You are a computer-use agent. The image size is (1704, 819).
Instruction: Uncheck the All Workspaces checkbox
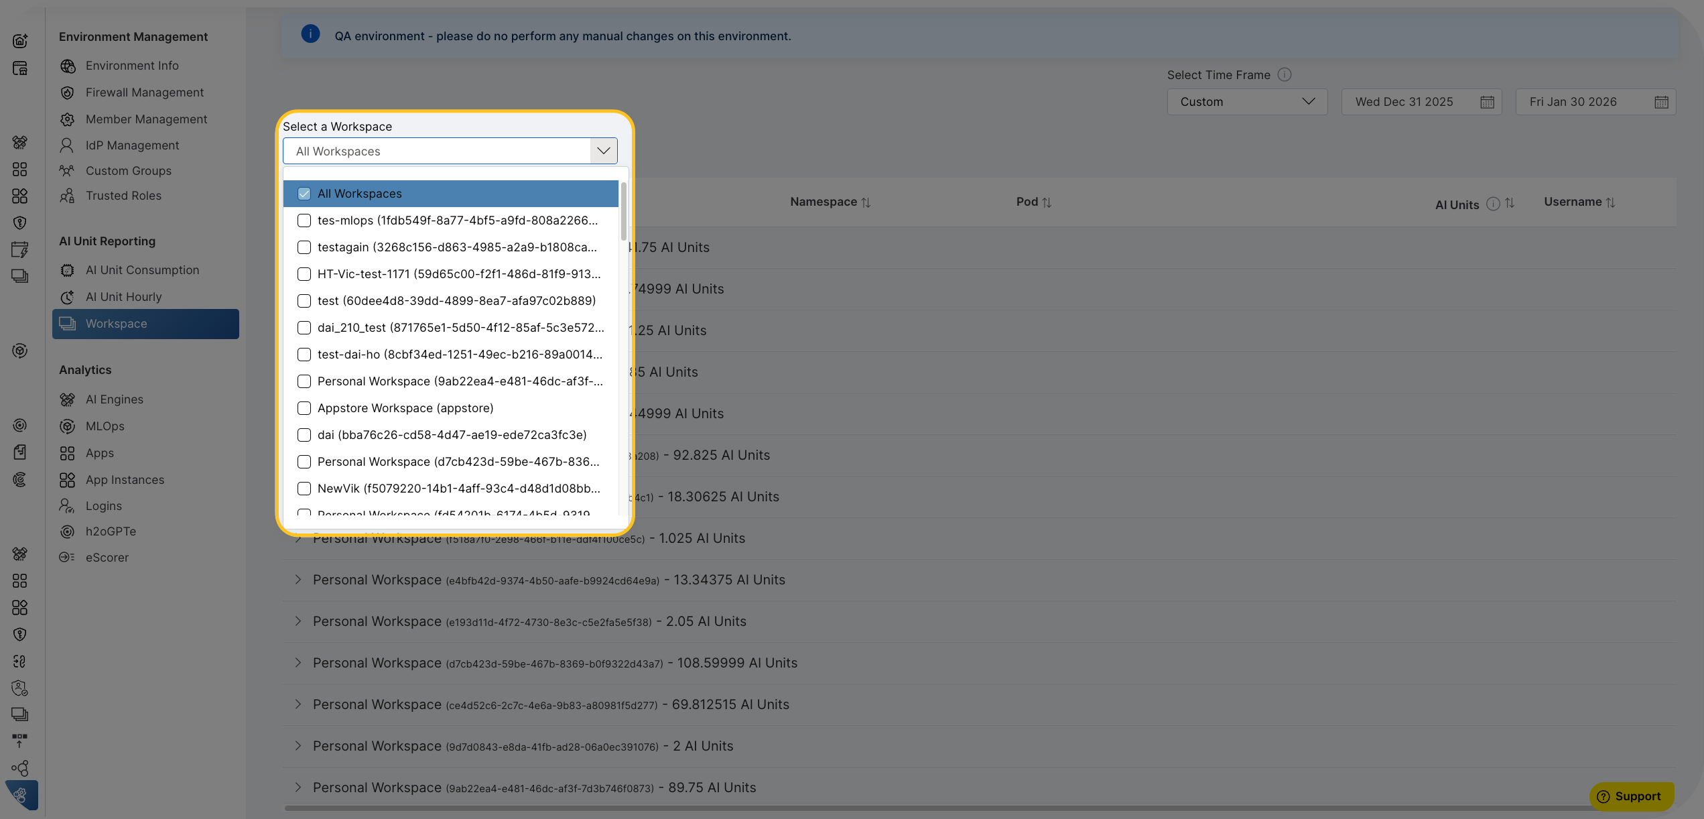coord(304,193)
